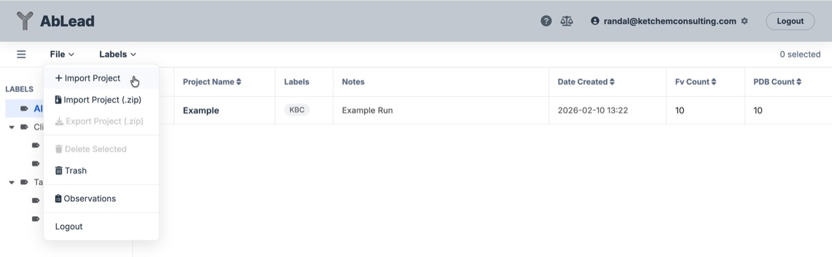Select Logout in the File menu

(x=101, y=227)
